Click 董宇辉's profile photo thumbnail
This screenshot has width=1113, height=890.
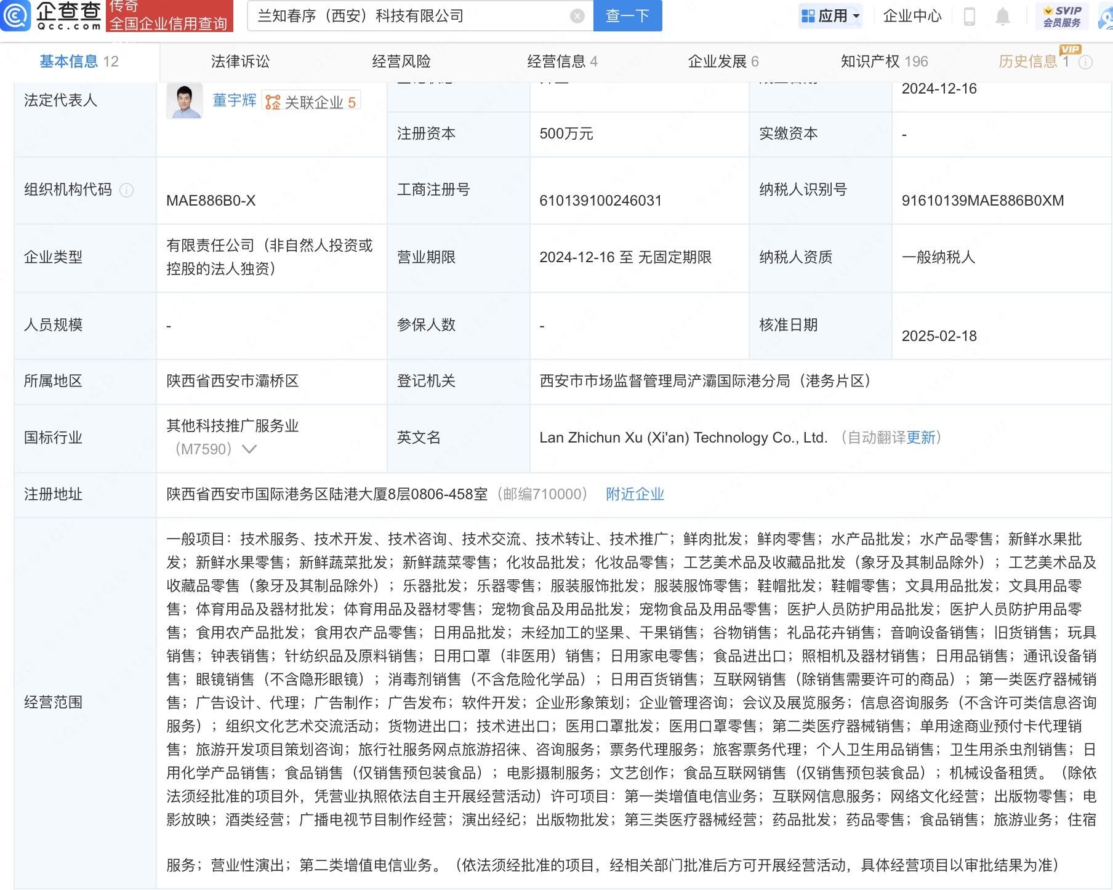pos(184,101)
